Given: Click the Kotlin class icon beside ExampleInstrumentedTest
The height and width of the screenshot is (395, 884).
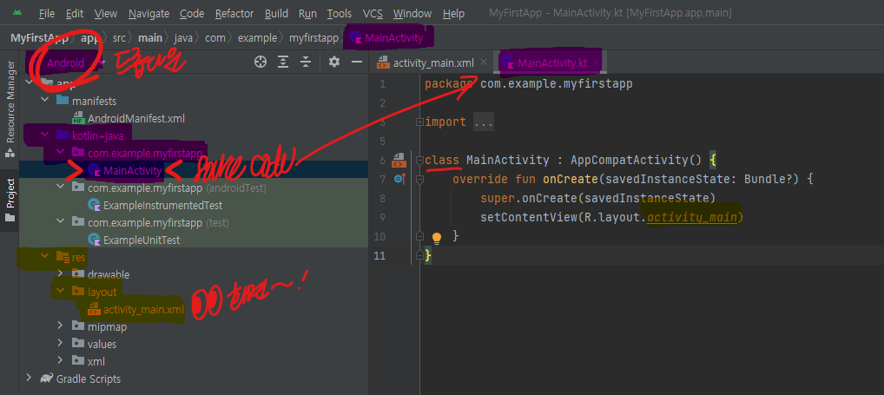Looking at the screenshot, I should pyautogui.click(x=95, y=206).
